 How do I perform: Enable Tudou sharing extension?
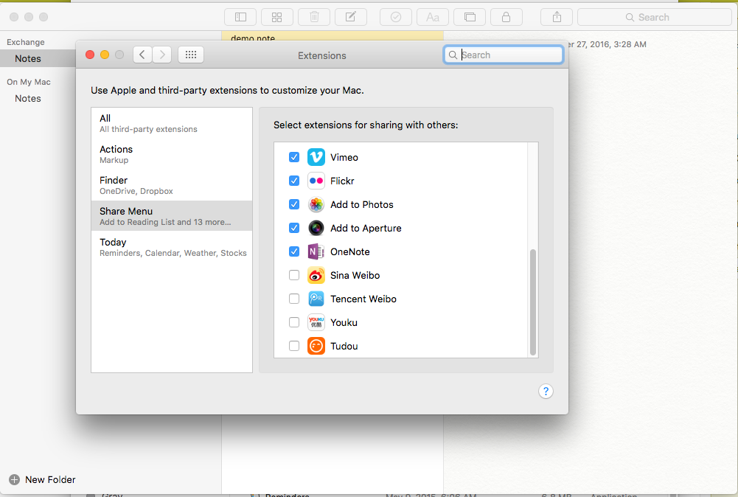[x=294, y=346]
